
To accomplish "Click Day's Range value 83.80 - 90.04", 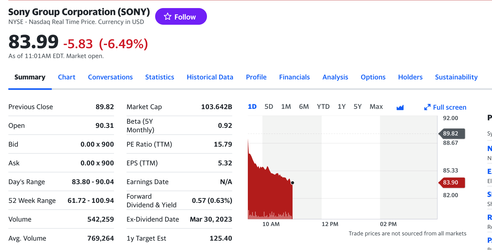I will tap(93, 182).
